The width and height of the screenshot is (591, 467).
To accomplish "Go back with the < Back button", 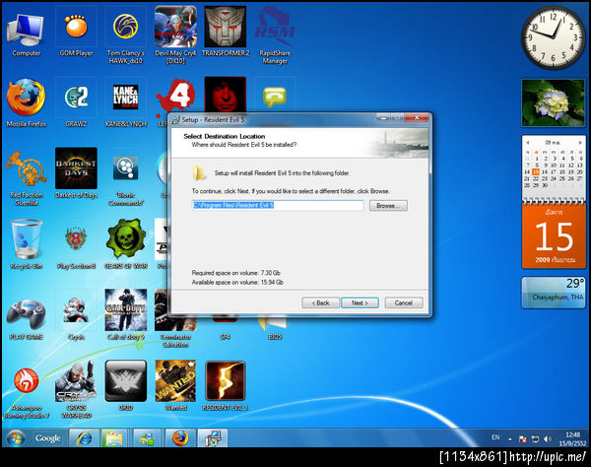I will [320, 302].
